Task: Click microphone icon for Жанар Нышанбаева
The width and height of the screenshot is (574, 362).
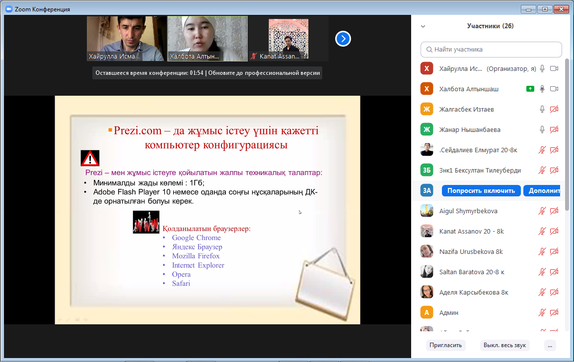Action: (542, 129)
